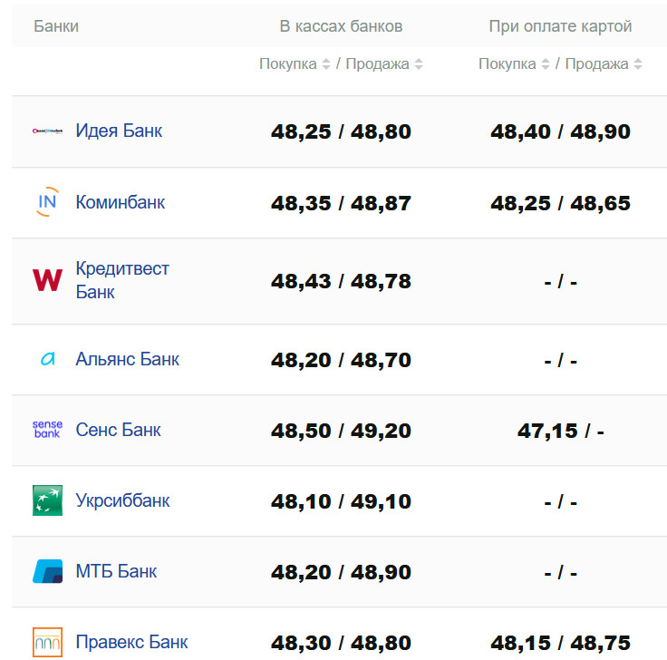Open the Идея Банк link
This screenshot has height=660, width=667.
[x=119, y=131]
